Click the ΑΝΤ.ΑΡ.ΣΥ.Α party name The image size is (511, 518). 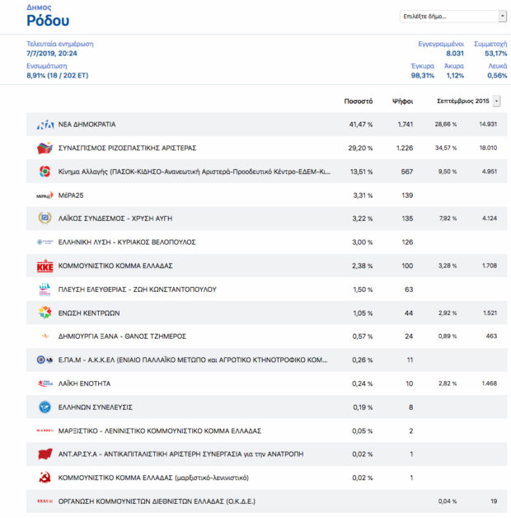pyautogui.click(x=180, y=454)
